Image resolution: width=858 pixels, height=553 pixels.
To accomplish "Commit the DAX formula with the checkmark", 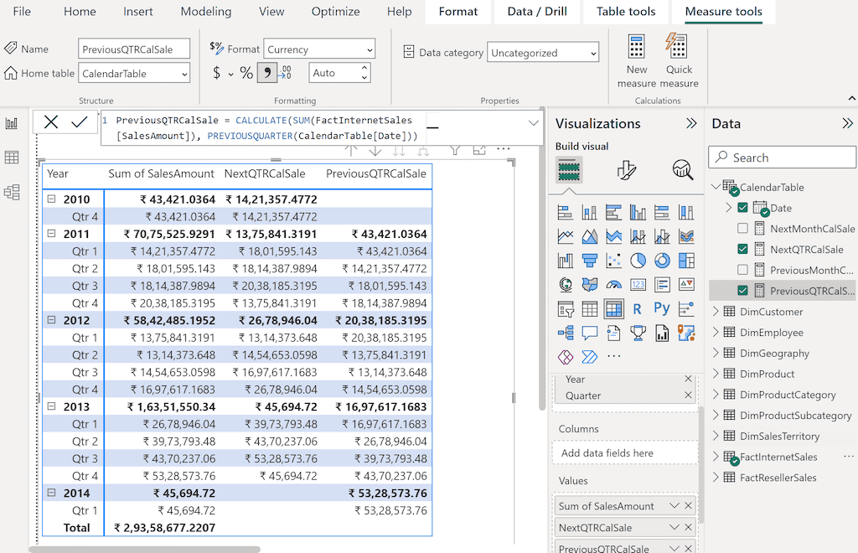I will pos(78,121).
